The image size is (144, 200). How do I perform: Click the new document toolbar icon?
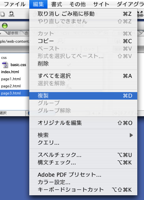coord(3,14)
